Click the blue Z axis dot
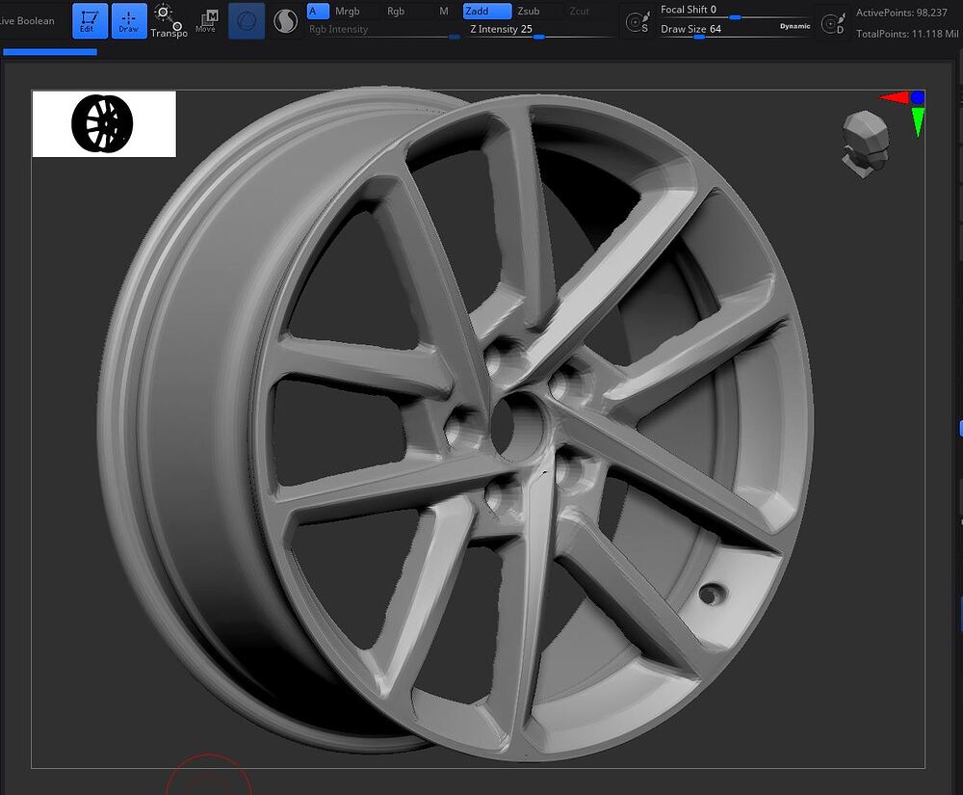The width and height of the screenshot is (963, 795). 918,97
